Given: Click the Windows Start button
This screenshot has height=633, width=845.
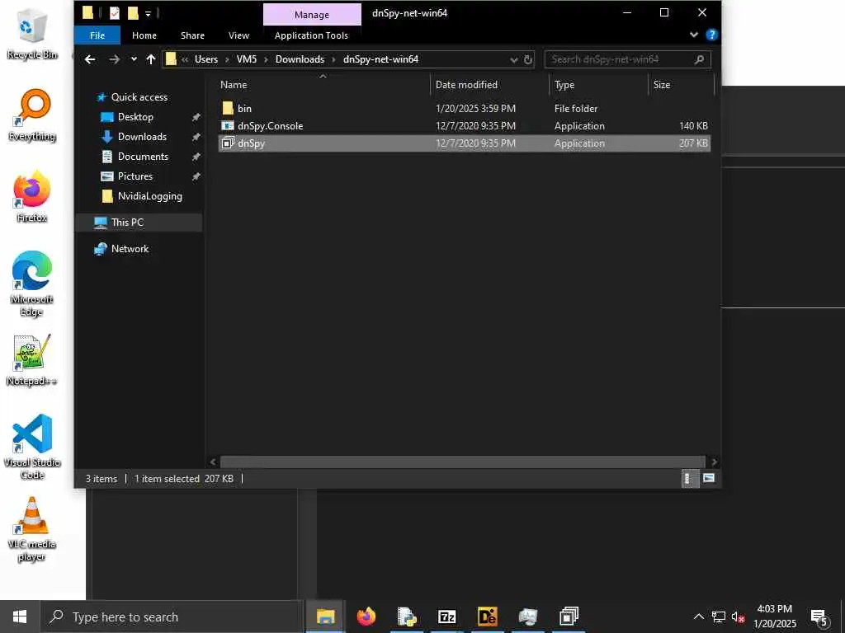Looking at the screenshot, I should point(20,617).
